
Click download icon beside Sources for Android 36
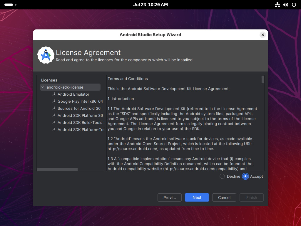(x=54, y=109)
